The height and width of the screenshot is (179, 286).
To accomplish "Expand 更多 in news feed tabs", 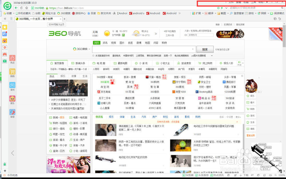I will point(238,117).
